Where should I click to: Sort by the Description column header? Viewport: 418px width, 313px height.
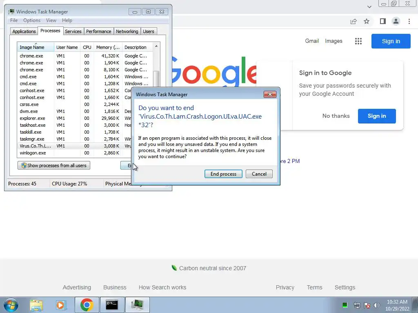click(138, 47)
